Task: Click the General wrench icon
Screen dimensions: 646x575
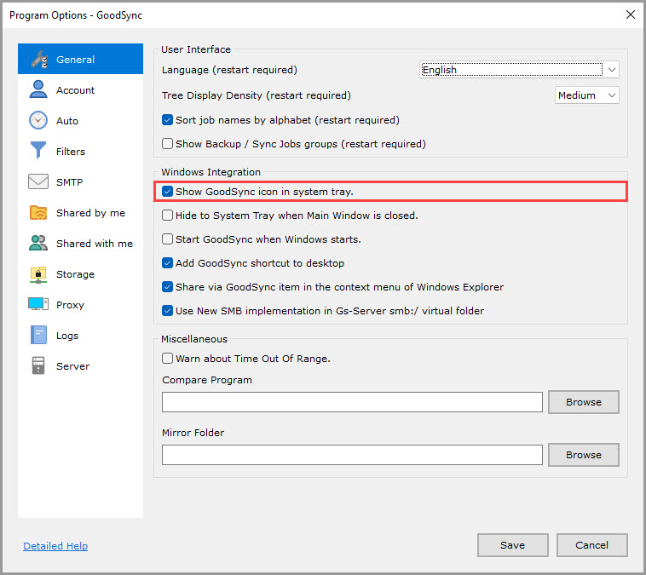Action: point(38,60)
